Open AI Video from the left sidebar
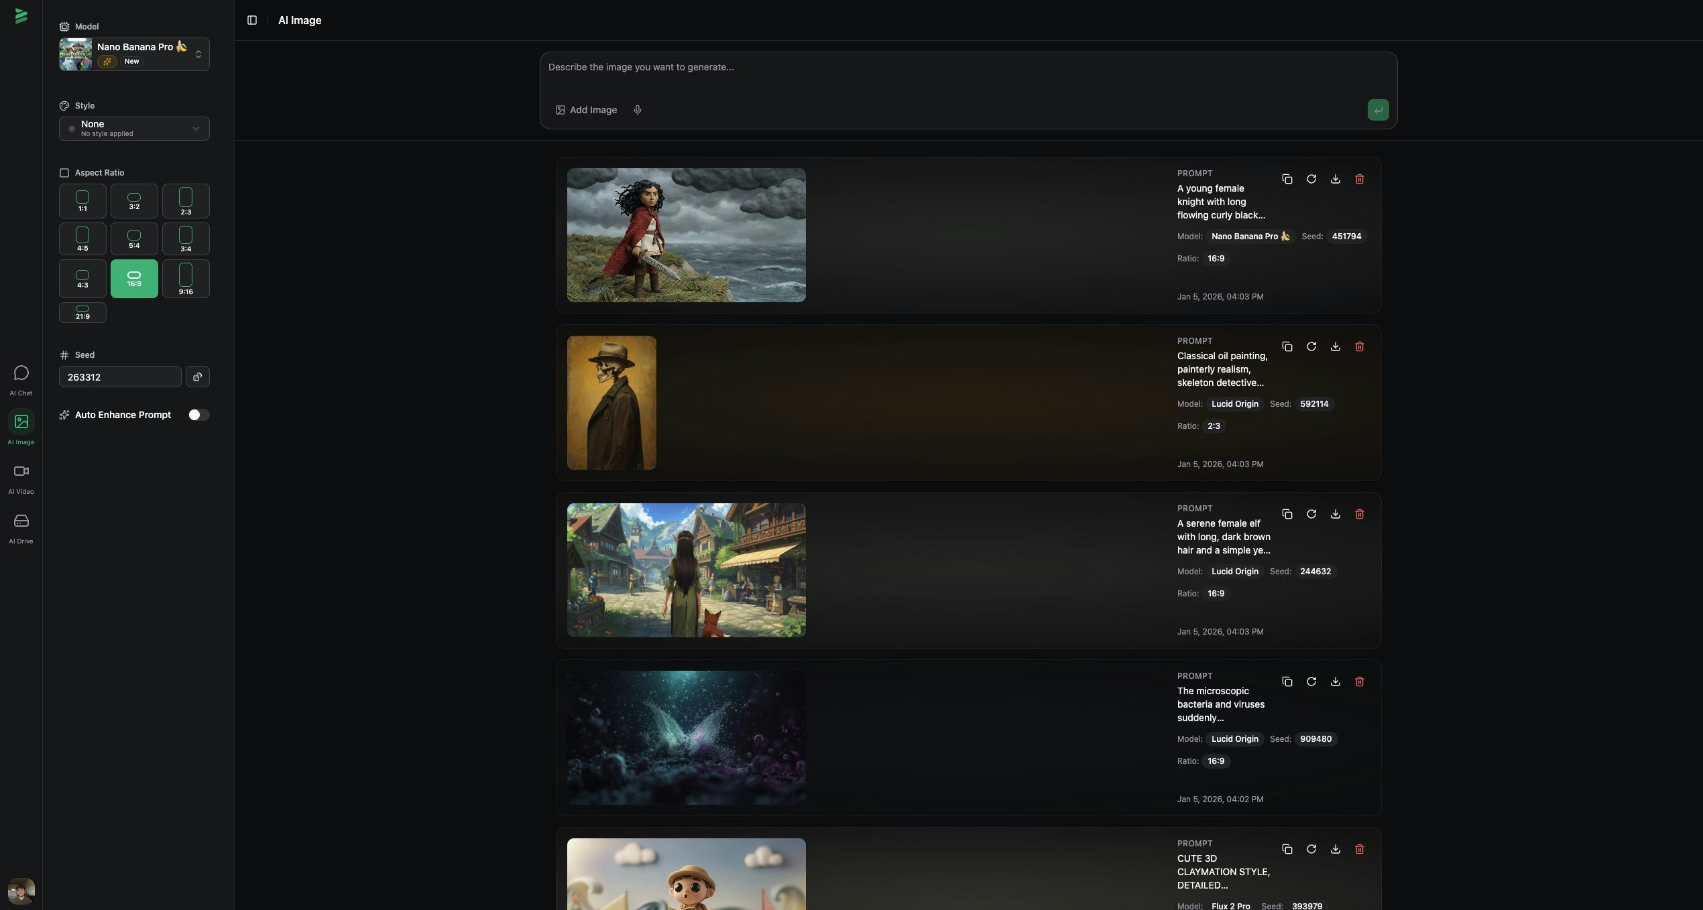Screen dimensions: 1703x910 tap(21, 477)
